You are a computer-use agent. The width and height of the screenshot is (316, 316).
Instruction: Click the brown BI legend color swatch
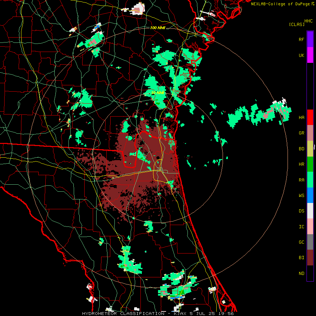(310, 258)
